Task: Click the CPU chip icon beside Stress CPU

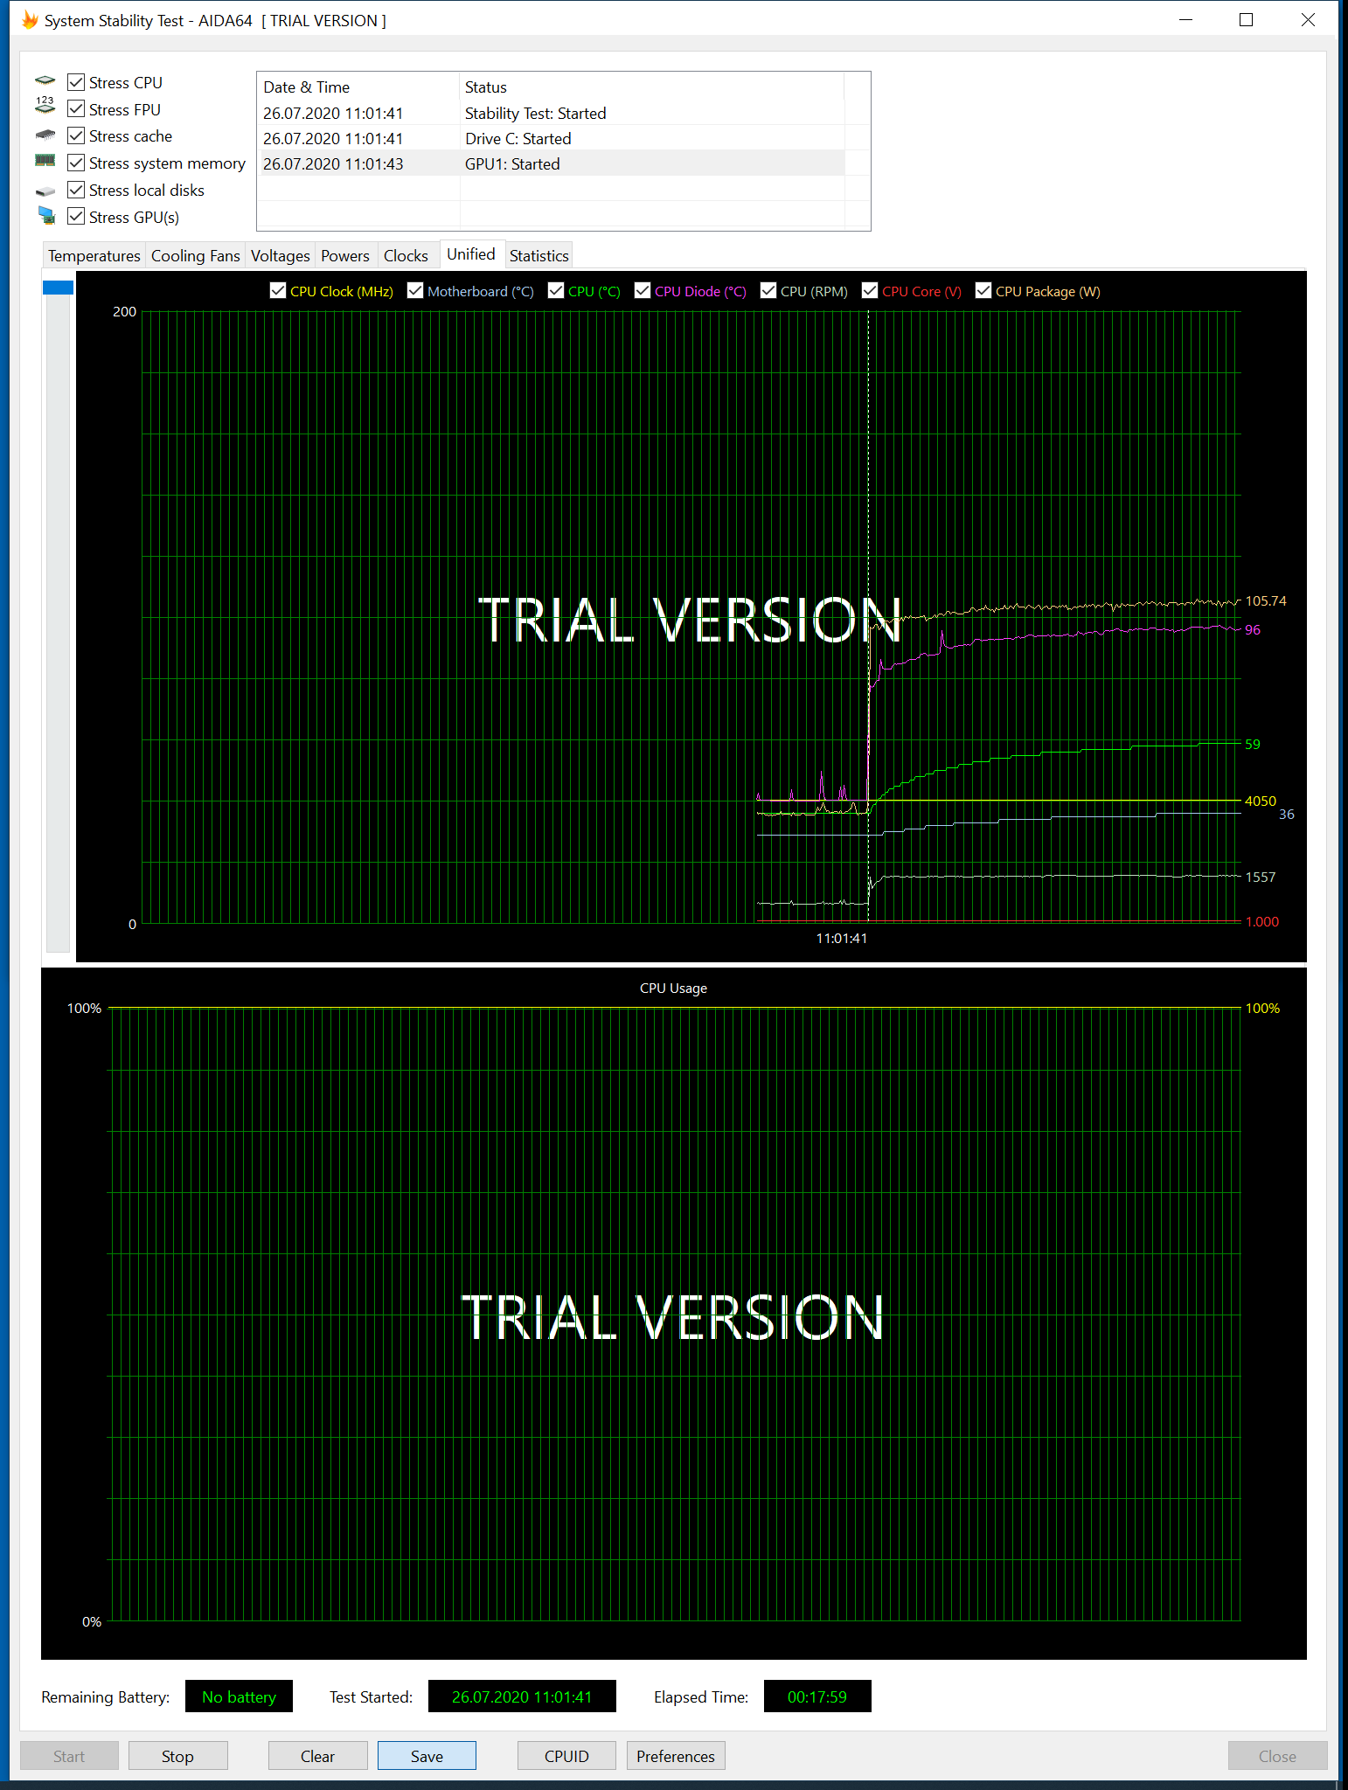Action: 45,81
